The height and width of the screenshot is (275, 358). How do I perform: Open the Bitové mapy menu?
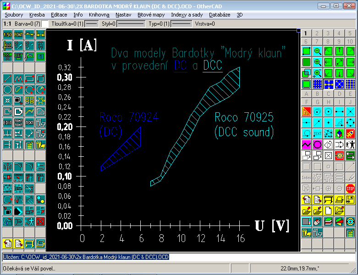[x=151, y=15]
